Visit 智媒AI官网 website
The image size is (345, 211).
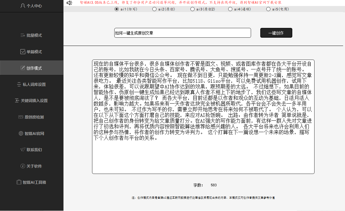[31, 133]
